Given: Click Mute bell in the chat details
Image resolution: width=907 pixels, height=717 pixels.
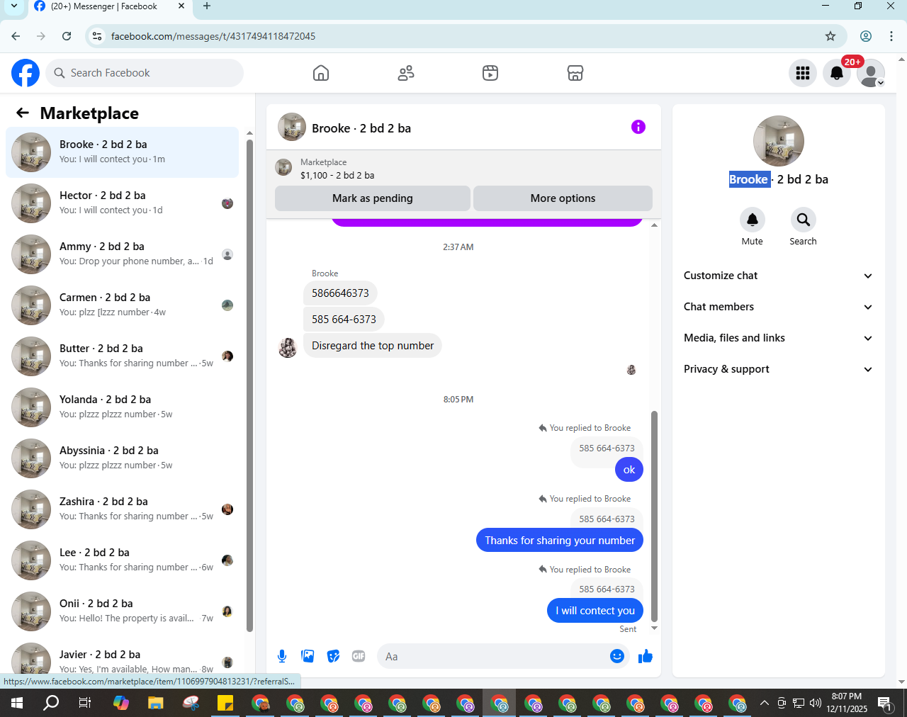Looking at the screenshot, I should 753,220.
